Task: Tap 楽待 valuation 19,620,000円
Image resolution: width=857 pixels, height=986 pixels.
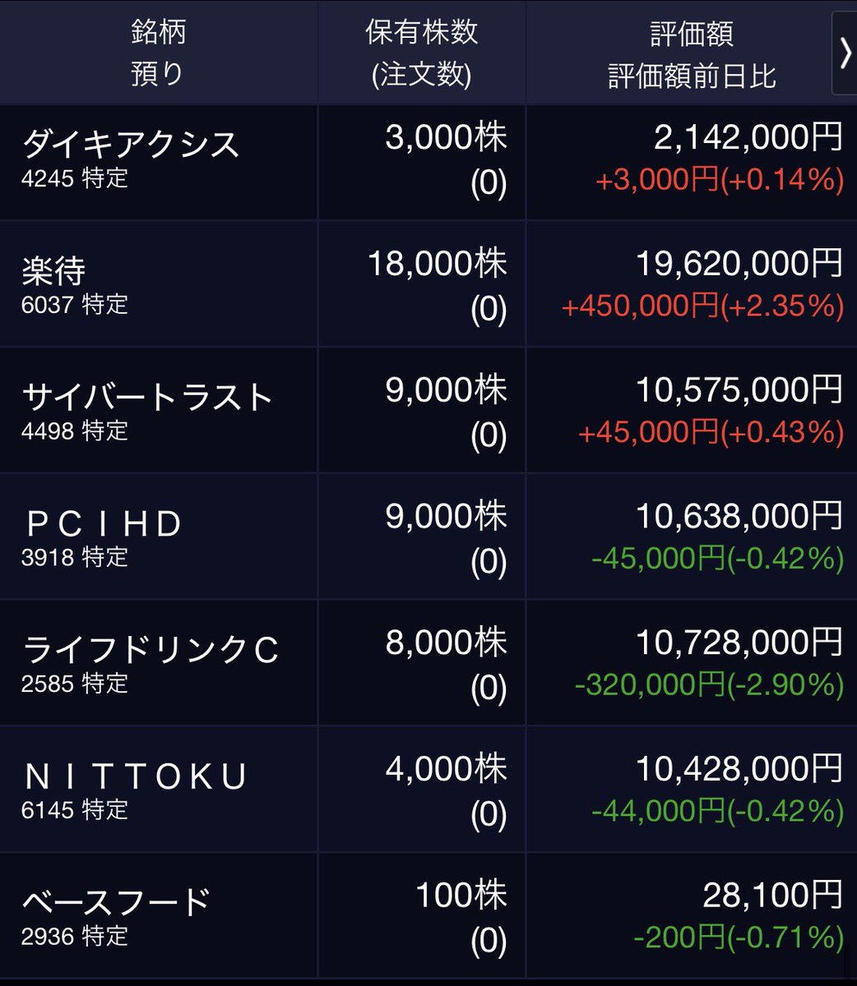Action: 739,263
